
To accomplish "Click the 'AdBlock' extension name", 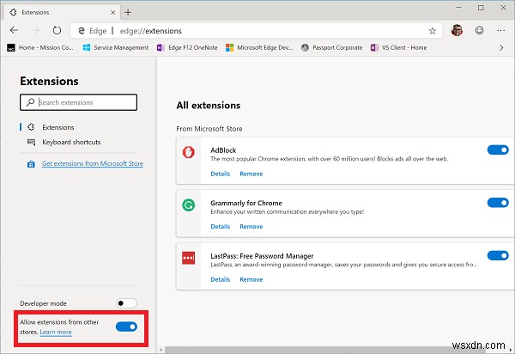I will click(223, 150).
